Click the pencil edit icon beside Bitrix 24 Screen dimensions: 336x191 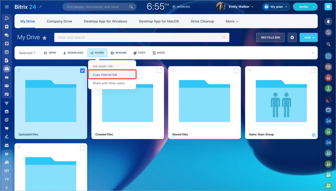[40, 7]
